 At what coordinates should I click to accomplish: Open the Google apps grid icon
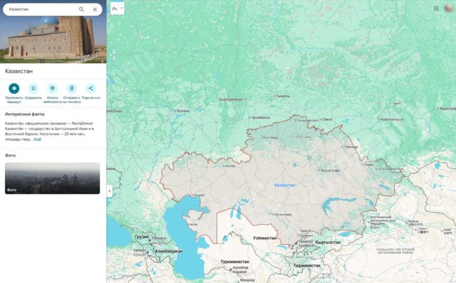click(436, 9)
